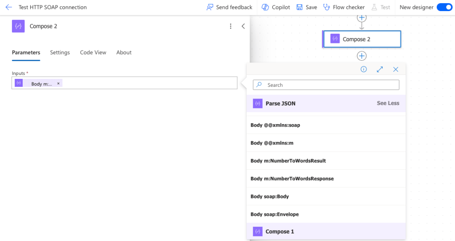Run the Flow checker
Image resolution: width=455 pixels, height=241 pixels.
[x=343, y=7]
